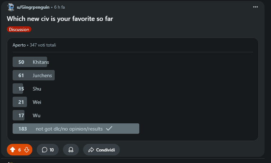The width and height of the screenshot is (271, 163).
Task: Click the Gingrpenguin user avatar
Action: tap(11, 7)
